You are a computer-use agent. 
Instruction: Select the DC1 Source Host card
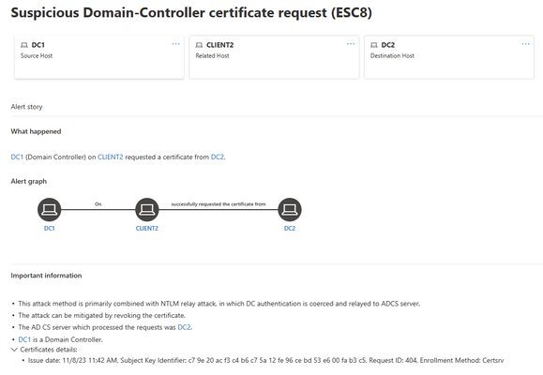pyautogui.click(x=99, y=57)
